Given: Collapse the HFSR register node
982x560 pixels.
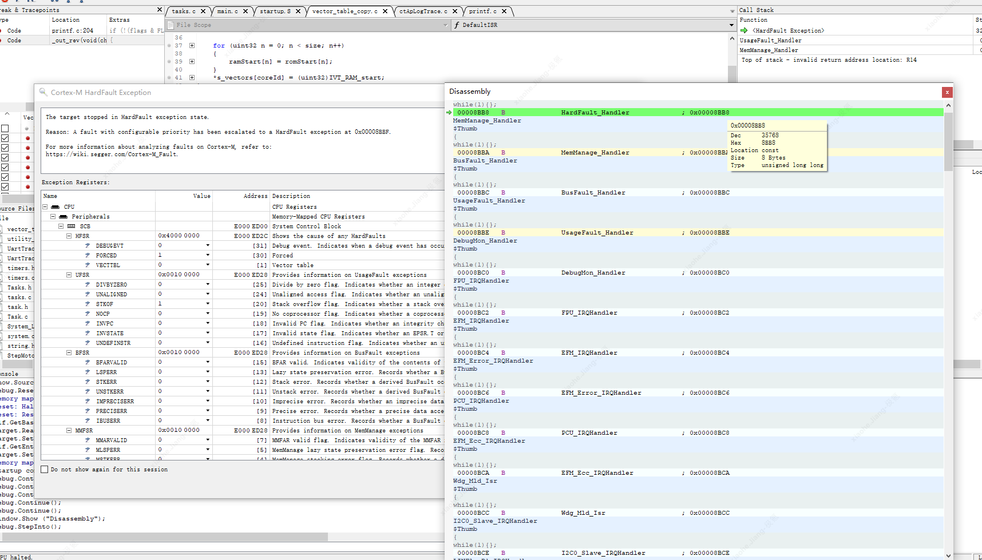Looking at the screenshot, I should [x=69, y=236].
